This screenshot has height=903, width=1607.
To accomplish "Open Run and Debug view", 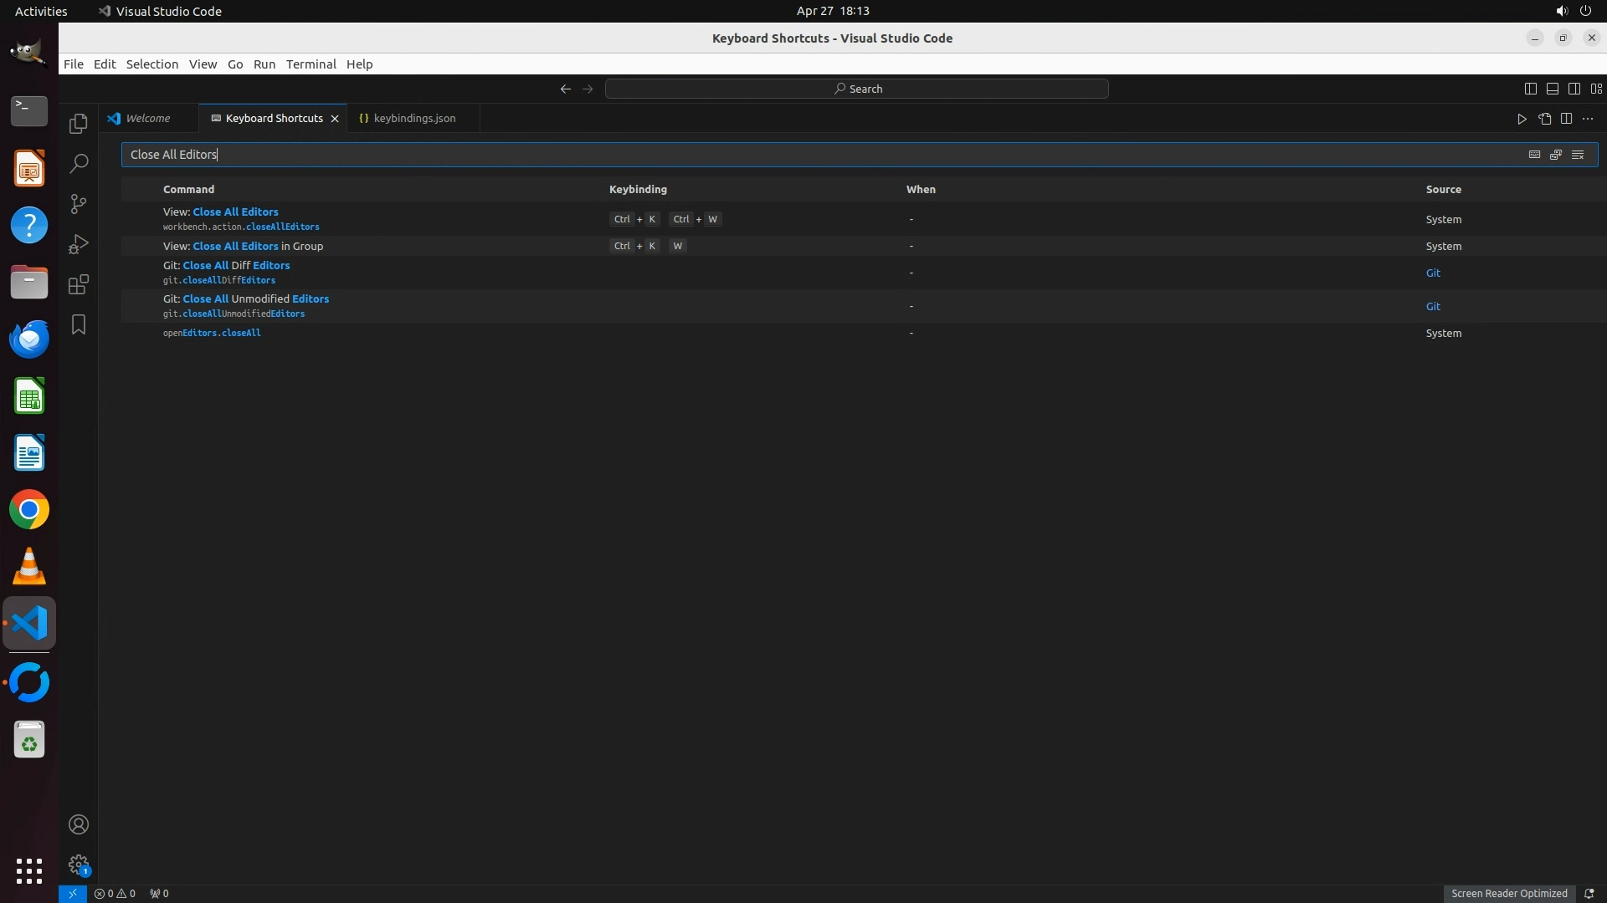I will (x=78, y=244).
